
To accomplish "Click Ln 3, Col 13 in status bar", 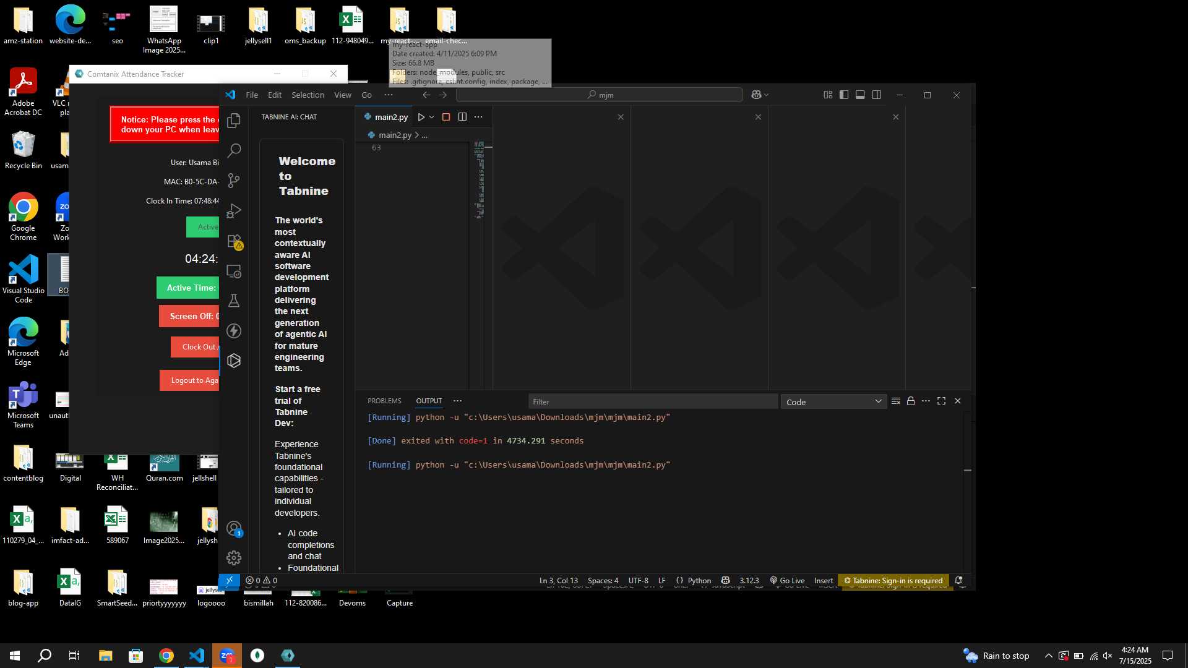I will (x=558, y=580).
